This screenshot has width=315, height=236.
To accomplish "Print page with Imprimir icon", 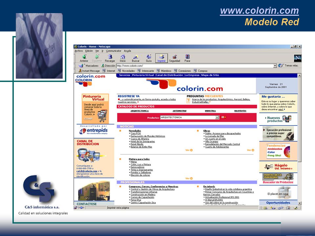I will click(x=161, y=57).
